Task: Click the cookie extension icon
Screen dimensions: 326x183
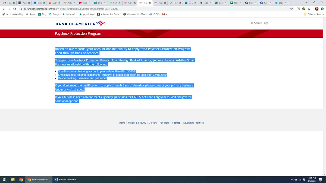Action: (x=304, y=9)
